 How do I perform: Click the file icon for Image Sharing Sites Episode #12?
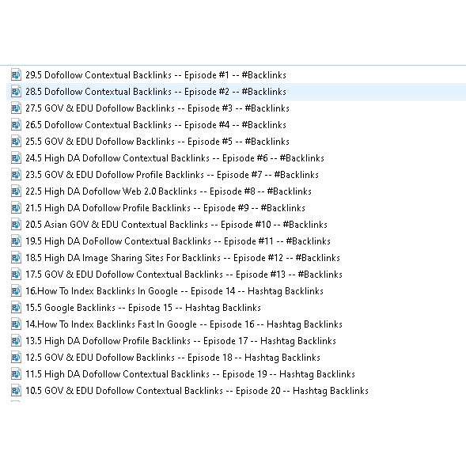(16, 258)
